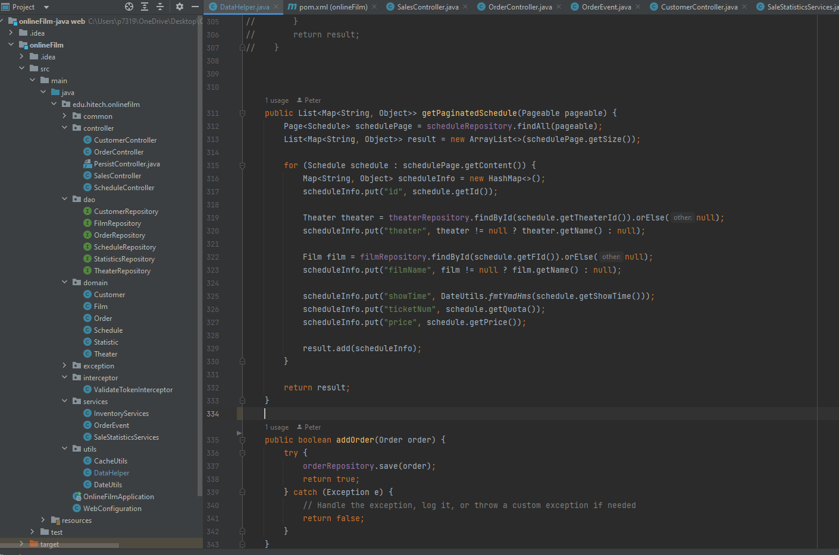The width and height of the screenshot is (839, 555).
Task: Click the 'Peter' author hint above addOrder
Action: [x=312, y=427]
